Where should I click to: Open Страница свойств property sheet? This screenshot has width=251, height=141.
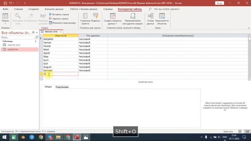pos(85,19)
